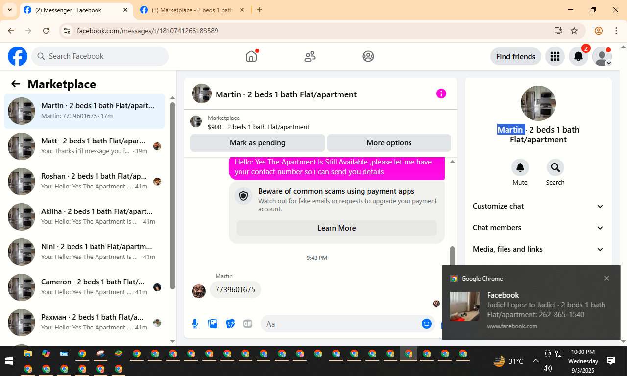Open the Matt conversation in the list

[85, 146]
